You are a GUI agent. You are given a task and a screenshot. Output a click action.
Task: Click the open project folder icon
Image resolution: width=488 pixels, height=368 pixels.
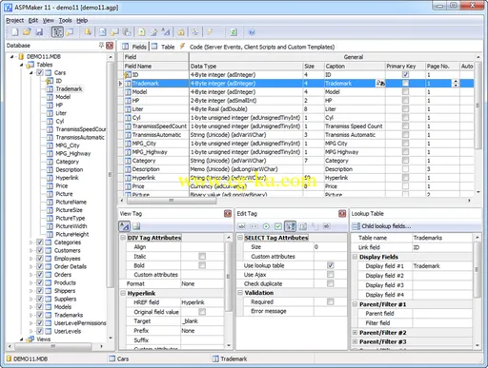[27, 32]
